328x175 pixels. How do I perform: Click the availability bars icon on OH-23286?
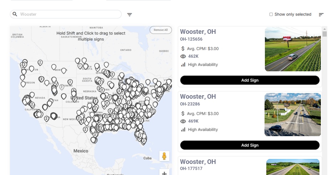click(x=183, y=129)
